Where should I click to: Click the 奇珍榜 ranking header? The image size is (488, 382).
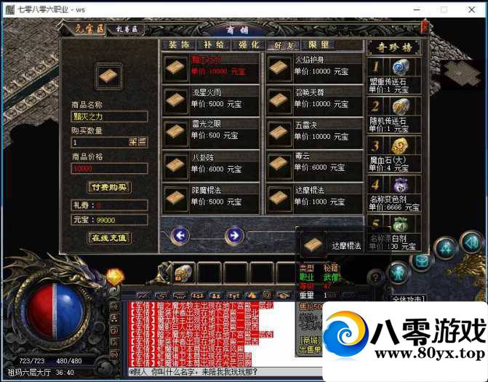point(393,47)
